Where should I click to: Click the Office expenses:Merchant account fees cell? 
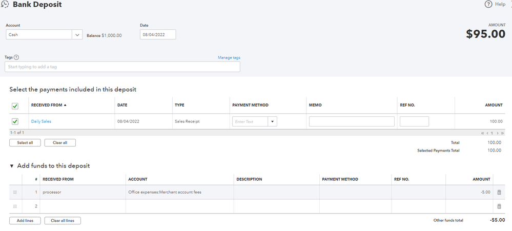[x=180, y=192]
